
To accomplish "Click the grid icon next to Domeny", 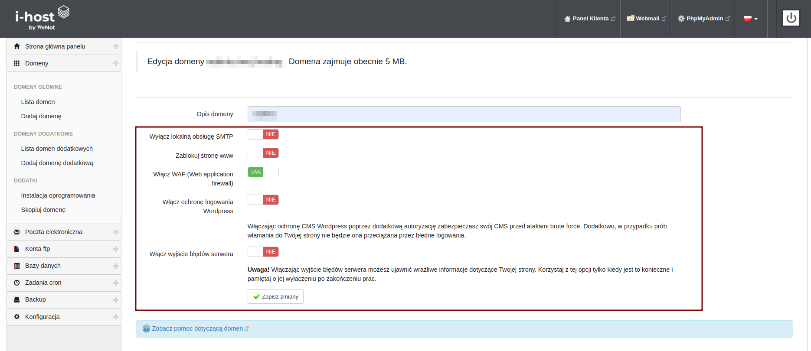I will coord(17,63).
